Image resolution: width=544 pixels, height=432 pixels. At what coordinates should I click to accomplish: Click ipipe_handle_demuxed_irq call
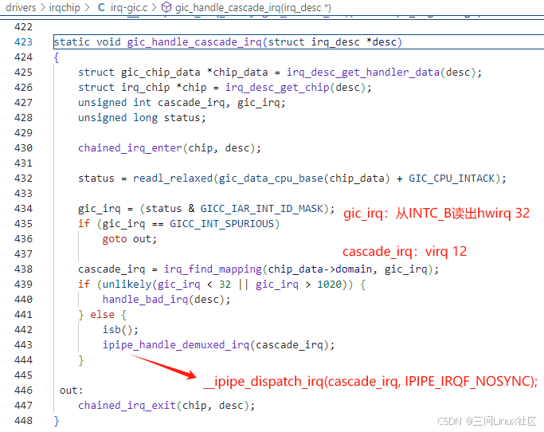pos(176,345)
